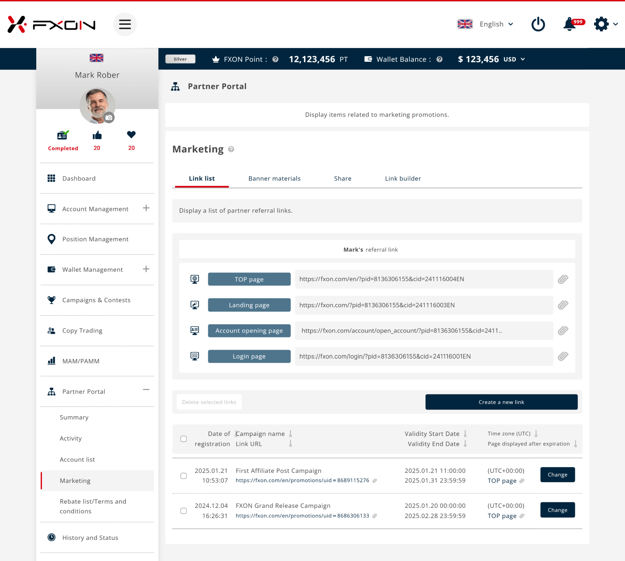Viewport: 625px width, 561px height.
Task: Expand settings gear dropdown arrow
Action: click(x=616, y=24)
